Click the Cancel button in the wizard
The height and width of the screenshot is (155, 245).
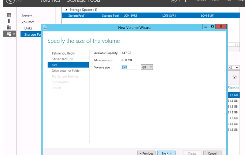click(x=212, y=153)
